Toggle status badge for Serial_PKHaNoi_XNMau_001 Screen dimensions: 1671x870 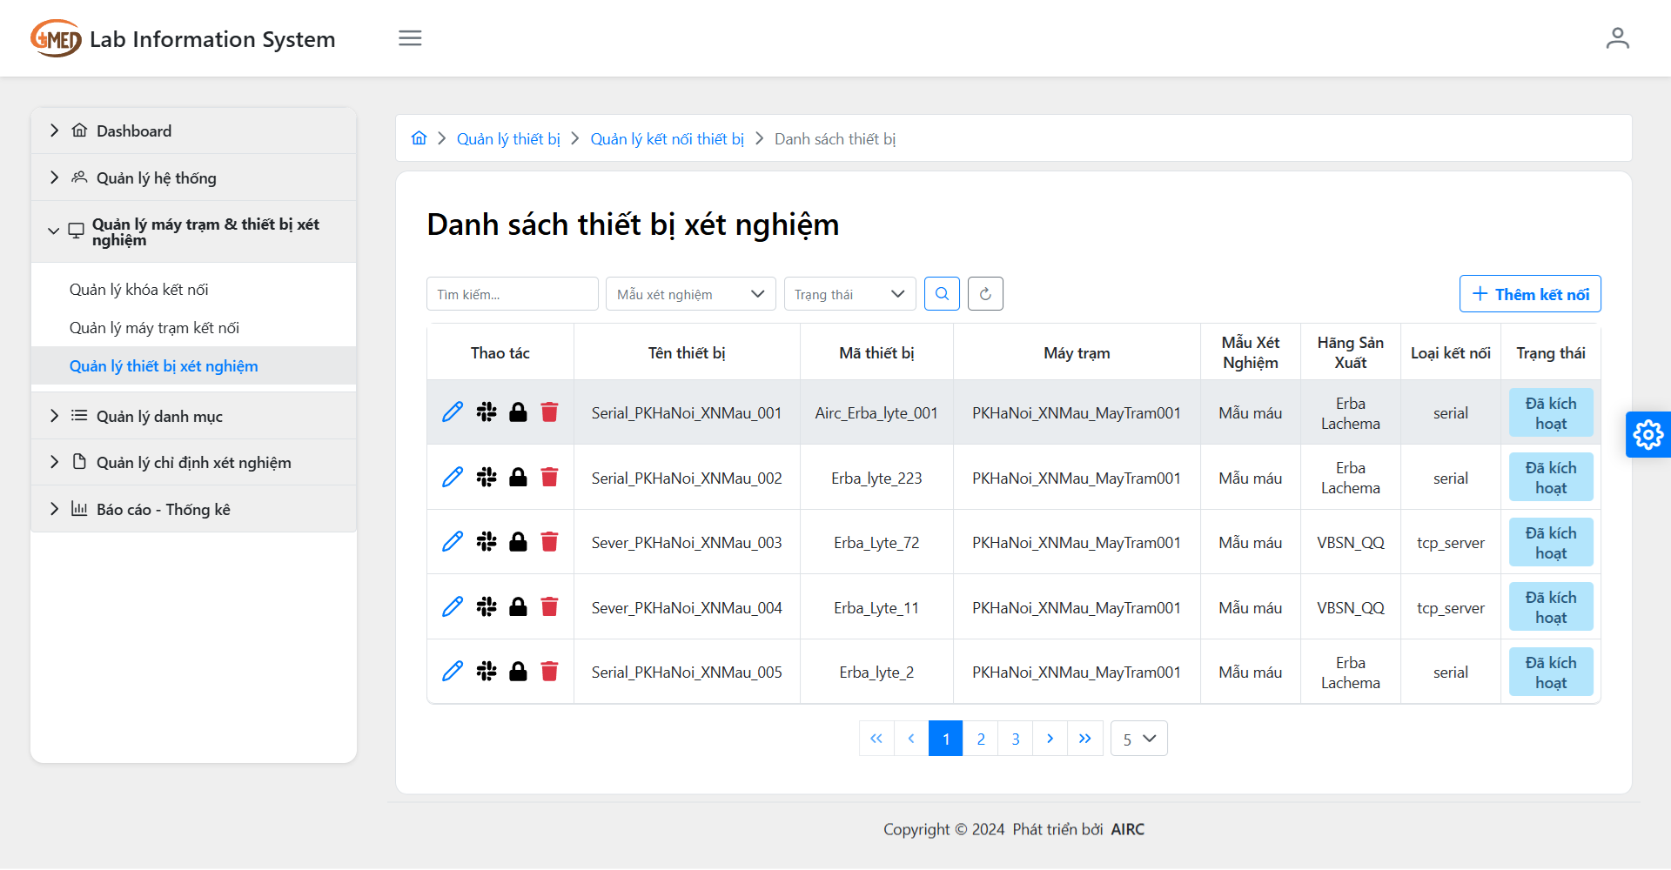pyautogui.click(x=1550, y=413)
